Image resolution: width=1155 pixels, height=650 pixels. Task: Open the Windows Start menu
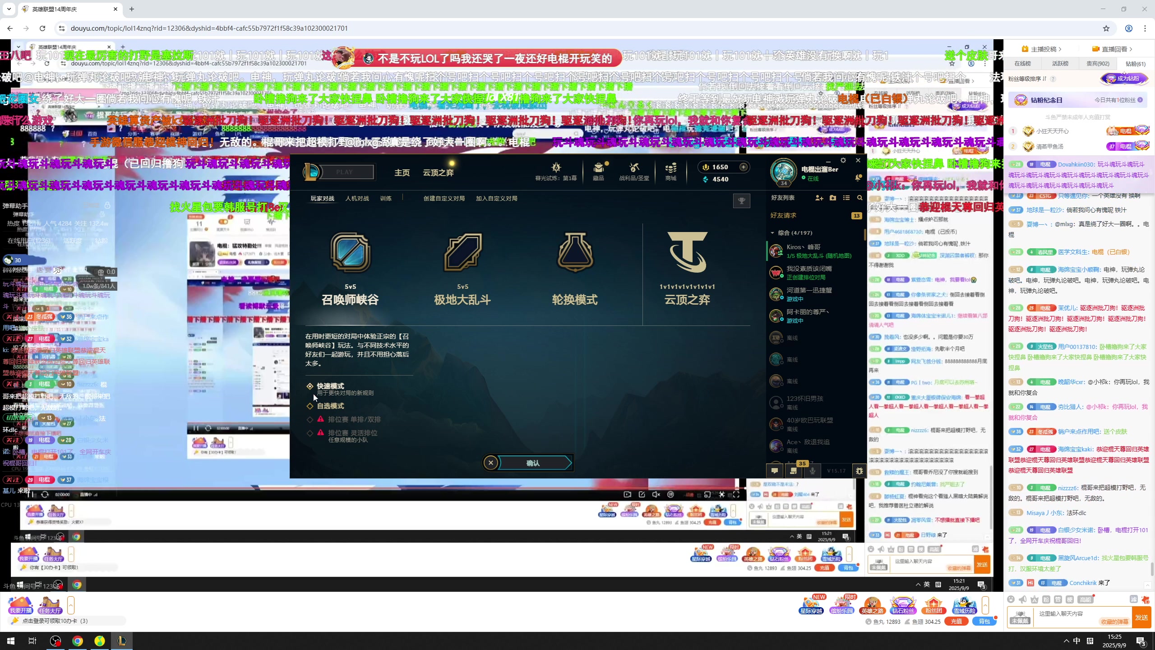point(11,641)
